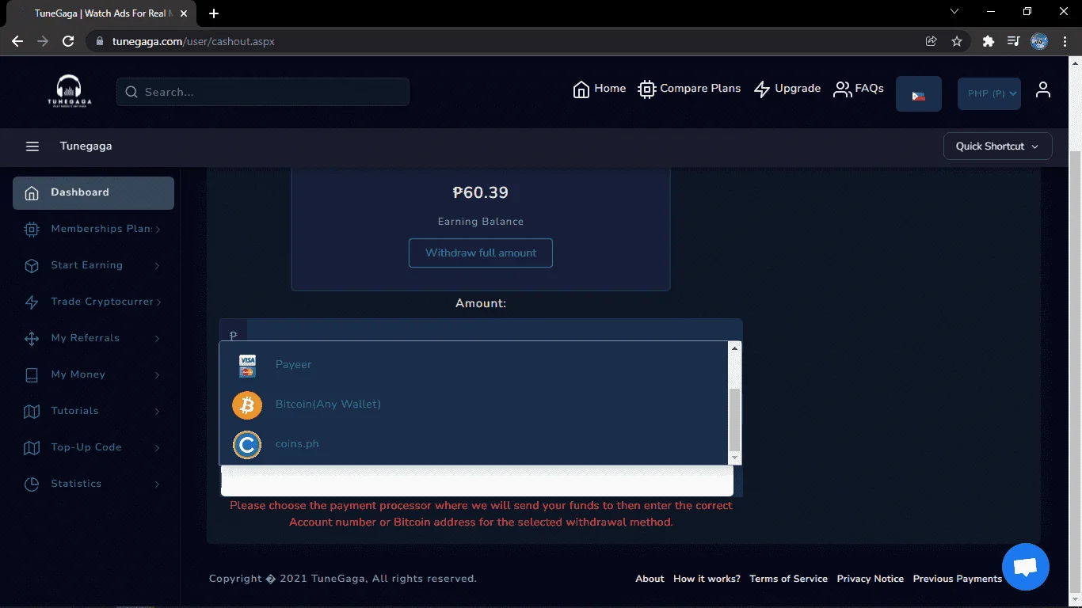1082x608 pixels.
Task: Select Bitcoin(Any Wallet) option
Action: point(474,405)
